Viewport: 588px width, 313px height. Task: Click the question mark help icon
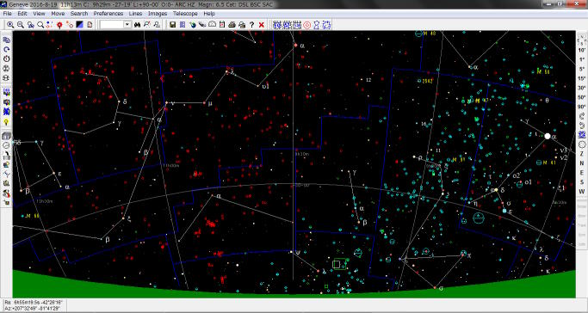tap(251, 25)
